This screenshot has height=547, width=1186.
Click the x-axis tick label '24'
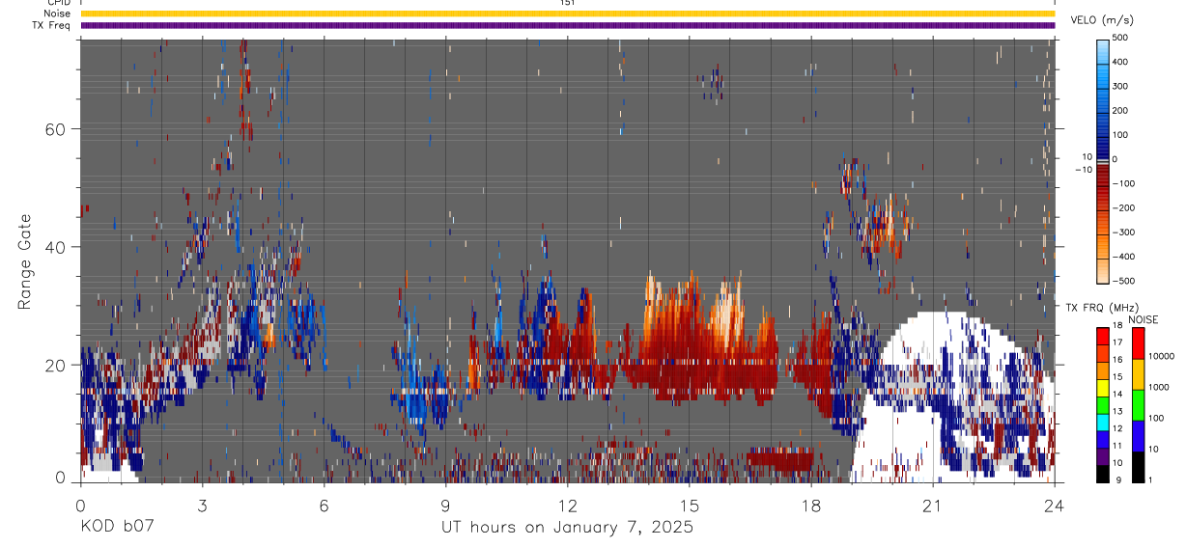point(1055,506)
